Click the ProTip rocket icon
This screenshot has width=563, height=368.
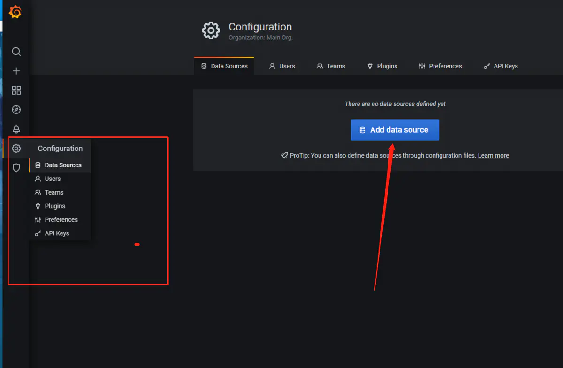coord(284,155)
